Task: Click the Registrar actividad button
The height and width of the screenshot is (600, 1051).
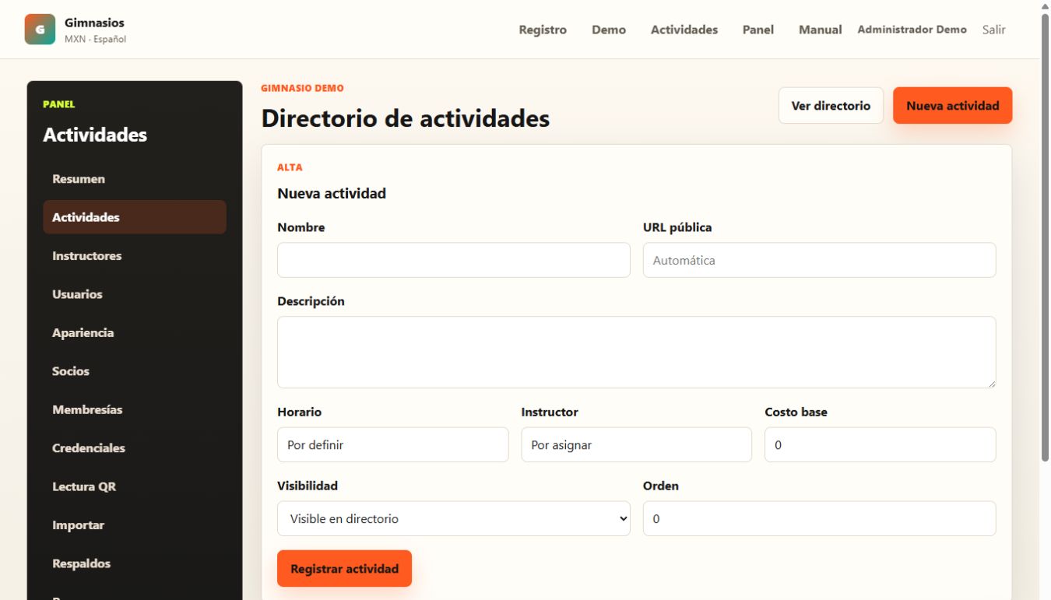Action: 344,569
